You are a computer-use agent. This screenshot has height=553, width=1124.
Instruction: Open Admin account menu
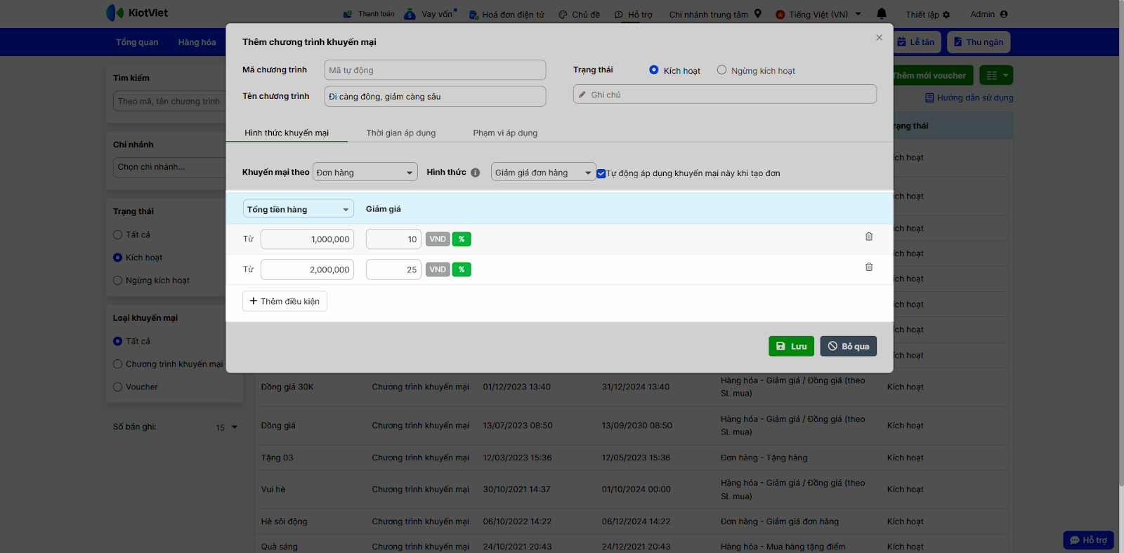coord(989,14)
